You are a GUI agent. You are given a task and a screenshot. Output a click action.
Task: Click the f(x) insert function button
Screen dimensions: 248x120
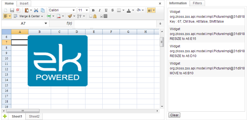coord(69,23)
